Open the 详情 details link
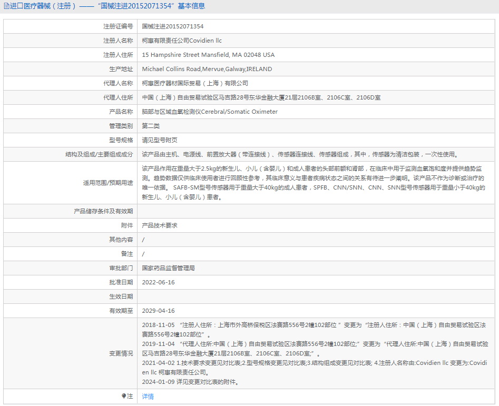The image size is (499, 406). point(147,396)
